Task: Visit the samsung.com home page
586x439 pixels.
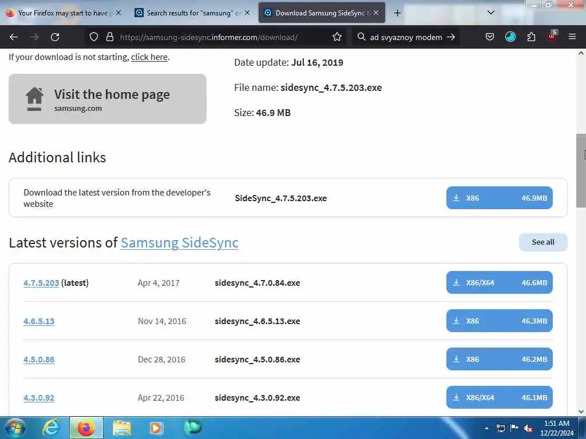Action: [x=108, y=99]
